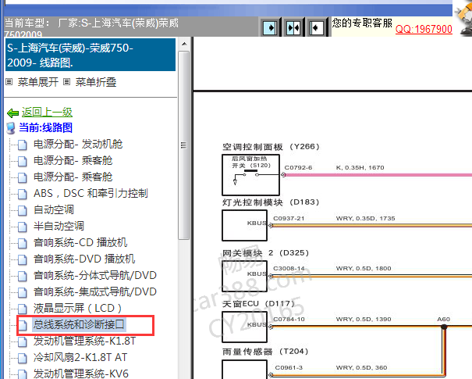Expand all menus with 菜单展开
472x379 pixels.
coord(38,82)
